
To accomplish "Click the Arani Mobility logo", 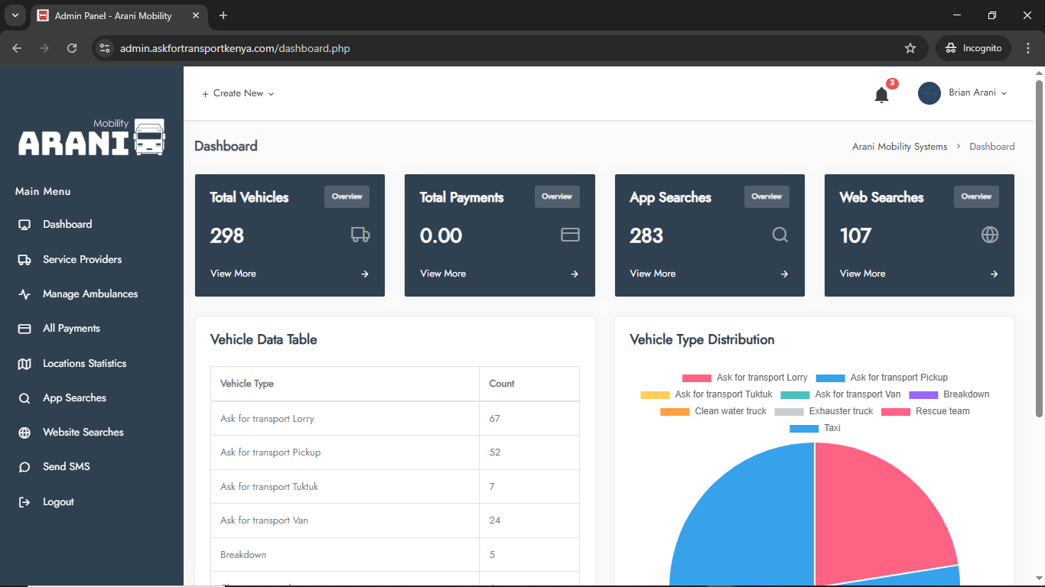I will (x=92, y=138).
